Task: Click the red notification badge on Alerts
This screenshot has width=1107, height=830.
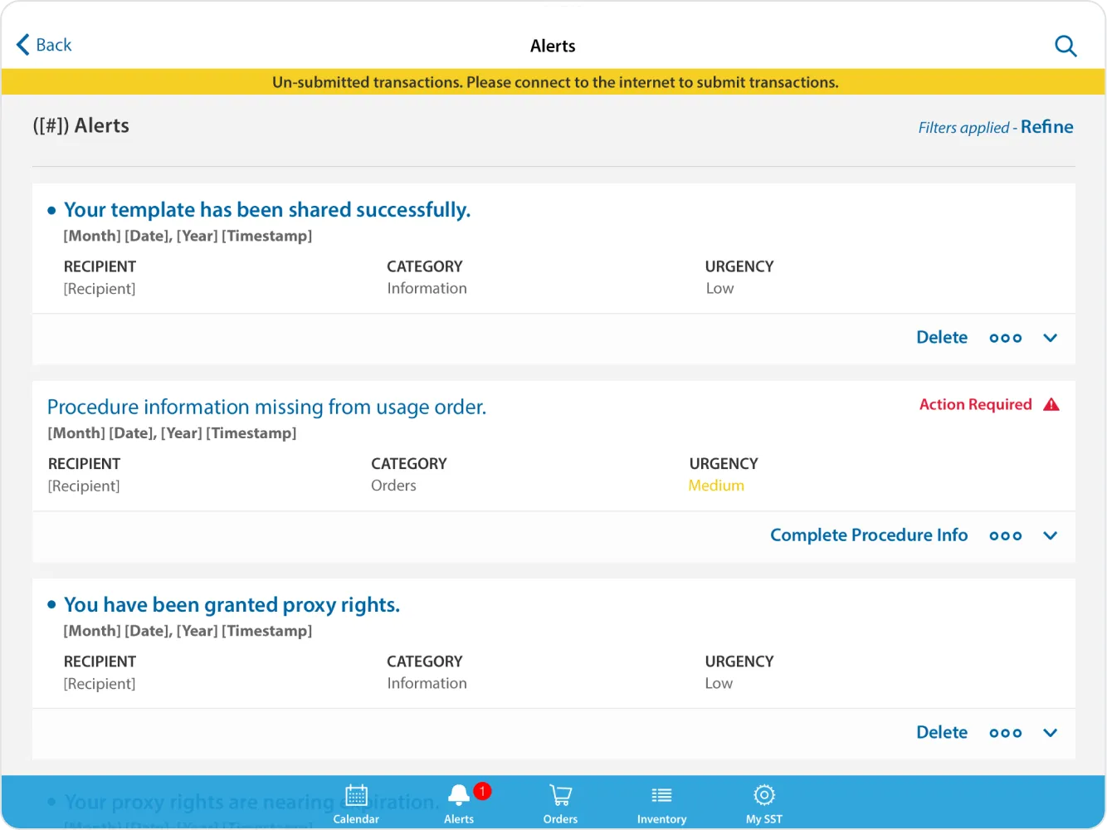Action: pyautogui.click(x=482, y=791)
